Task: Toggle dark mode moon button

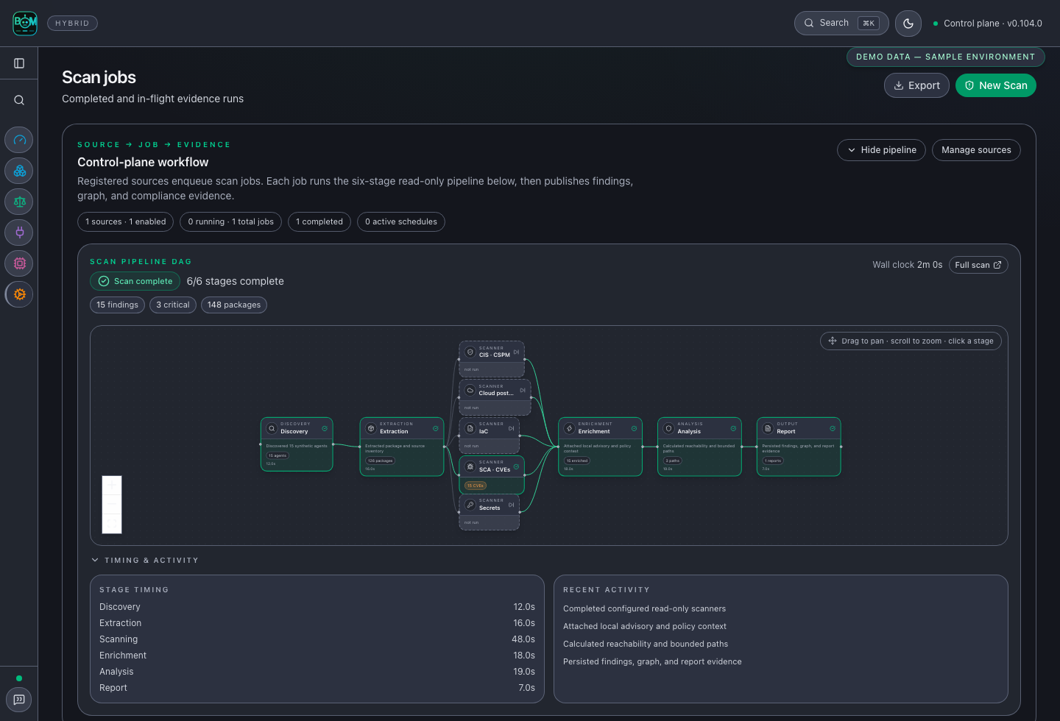Action: tap(908, 24)
